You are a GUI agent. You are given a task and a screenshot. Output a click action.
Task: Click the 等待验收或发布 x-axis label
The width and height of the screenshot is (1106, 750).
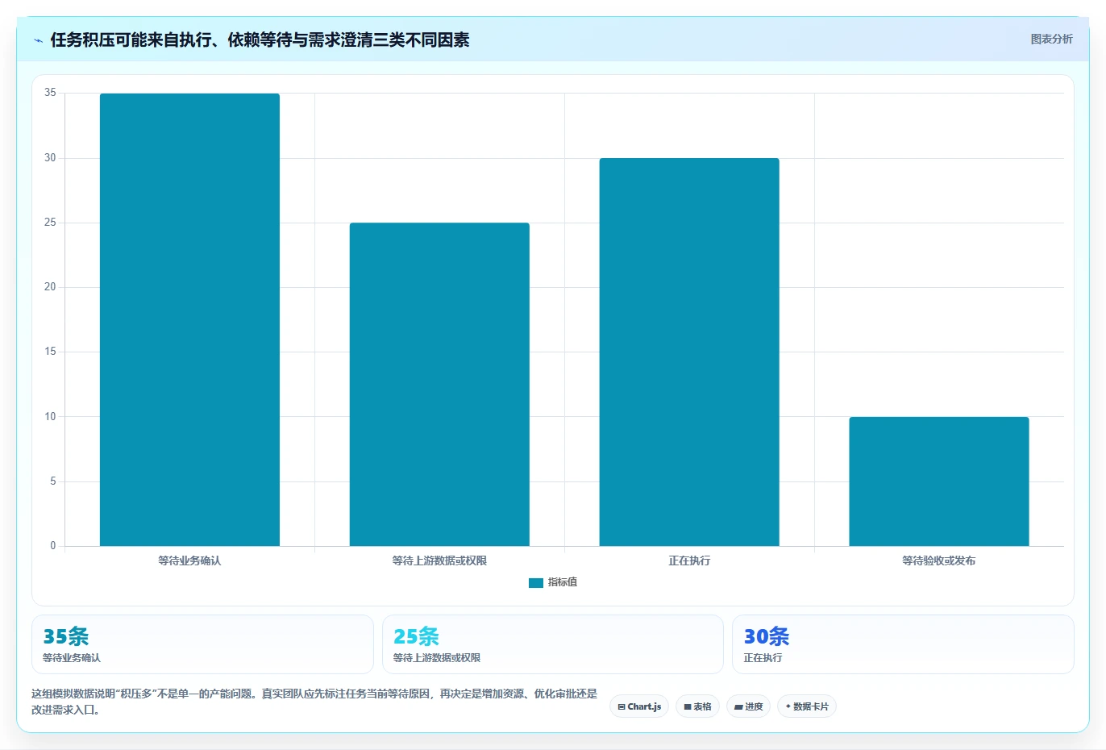point(939,560)
